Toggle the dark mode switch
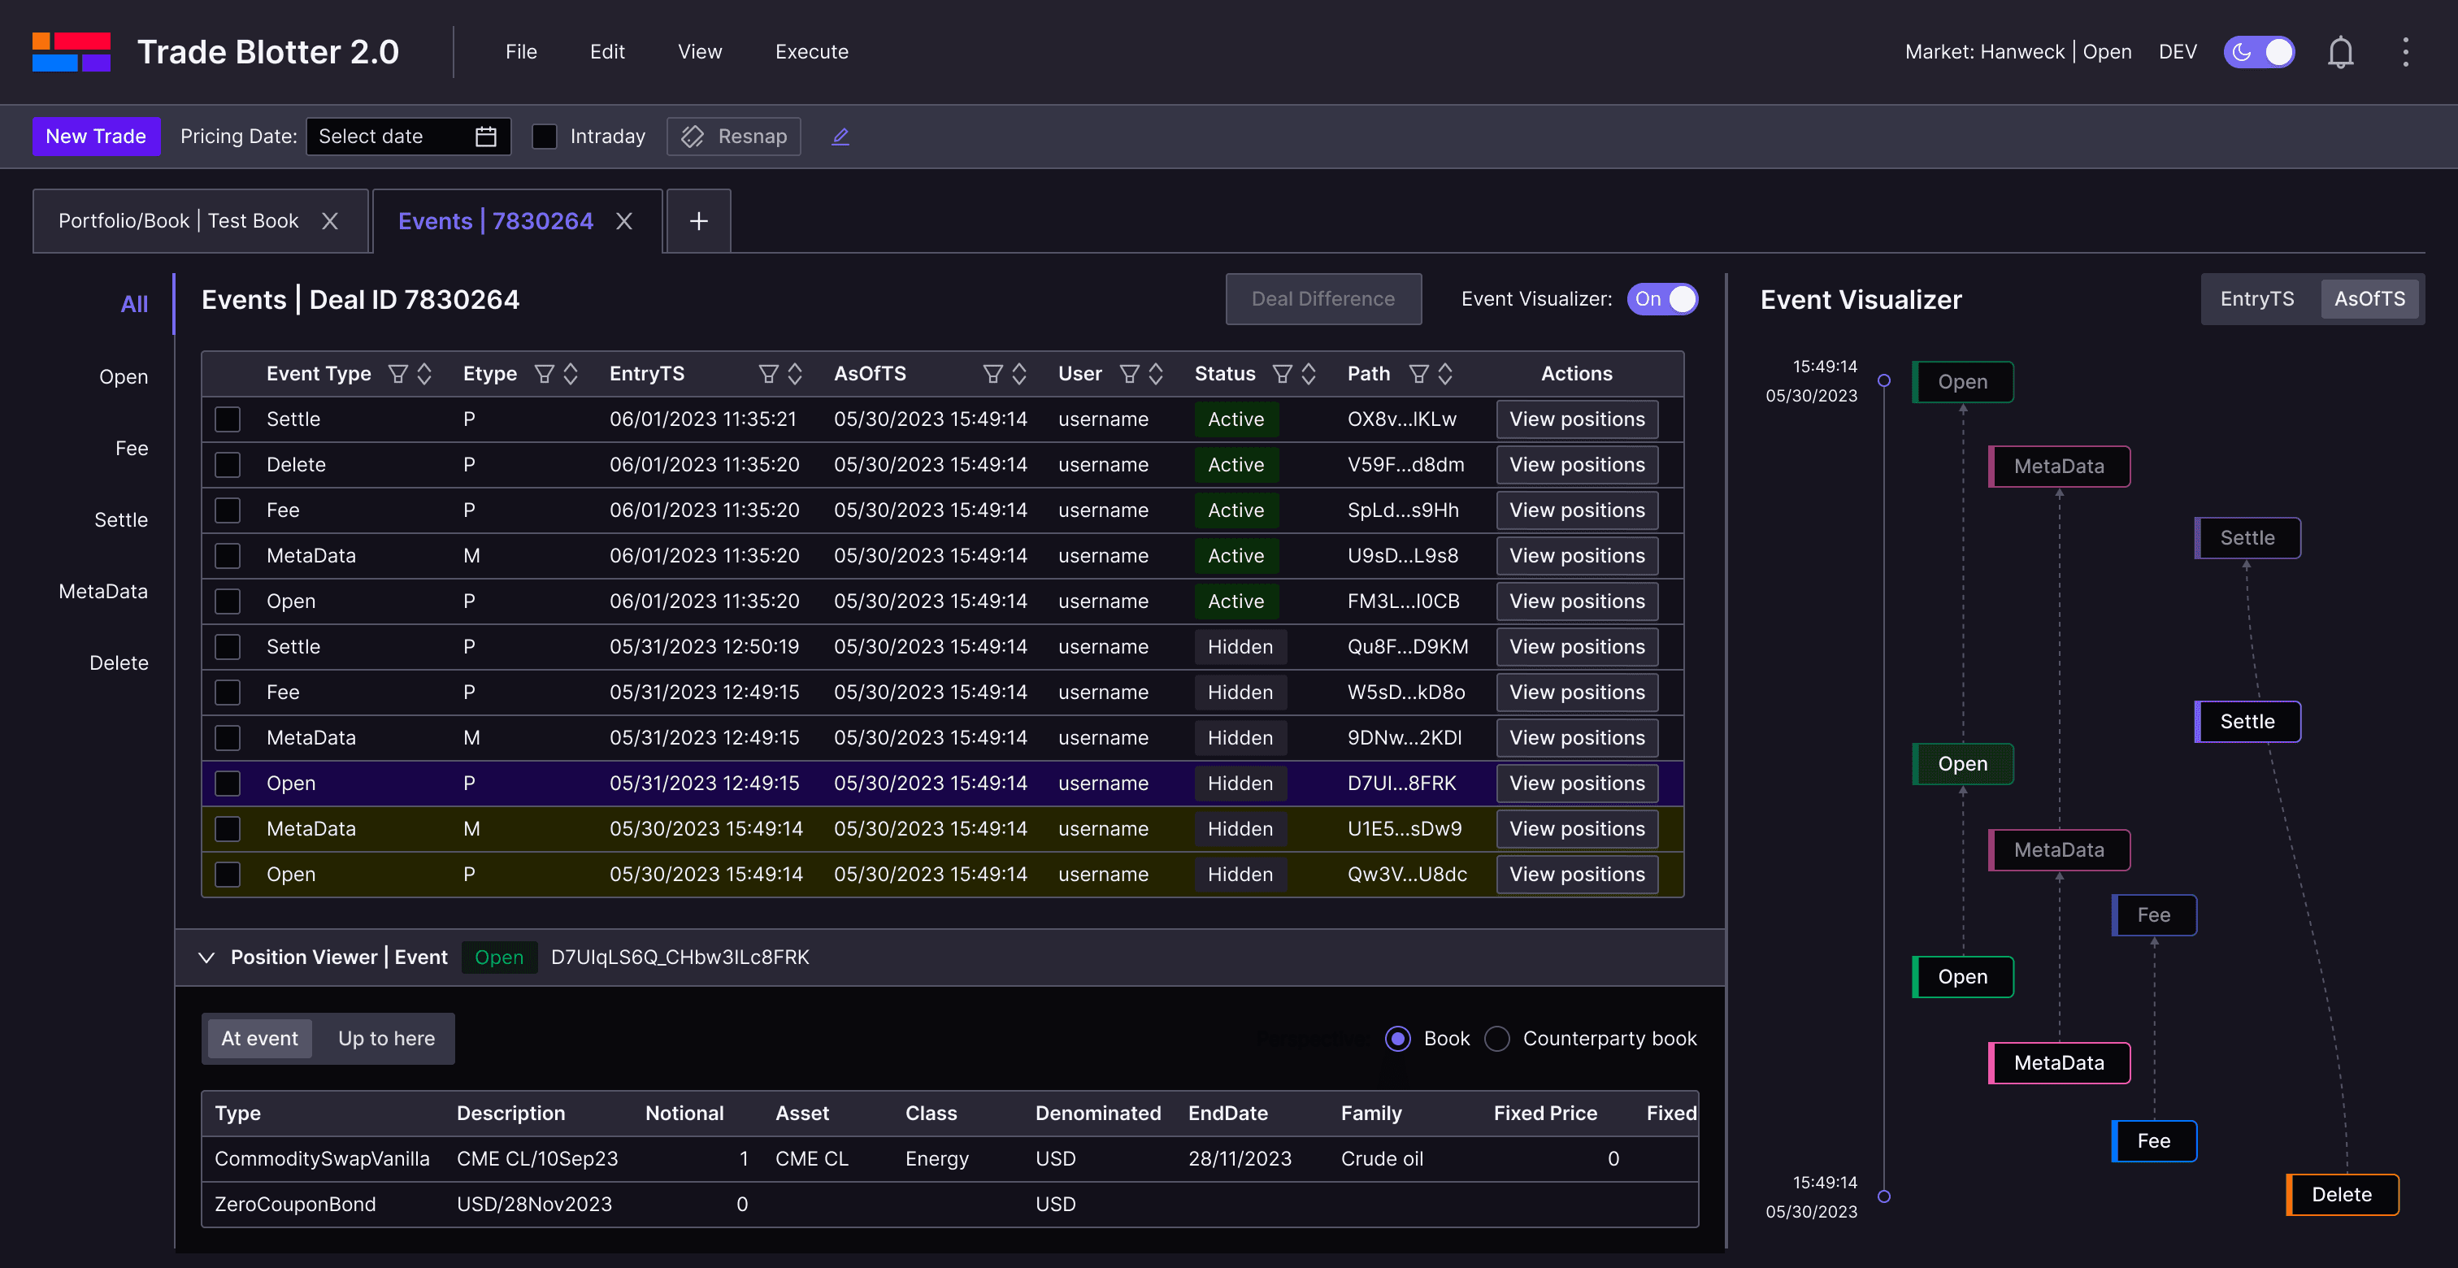The image size is (2458, 1268). pos(2259,53)
